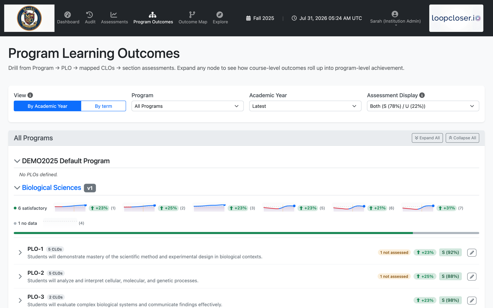The image size is (493, 308).
Task: Click the sparkline chart labeled (6)
Action: pos(349,208)
